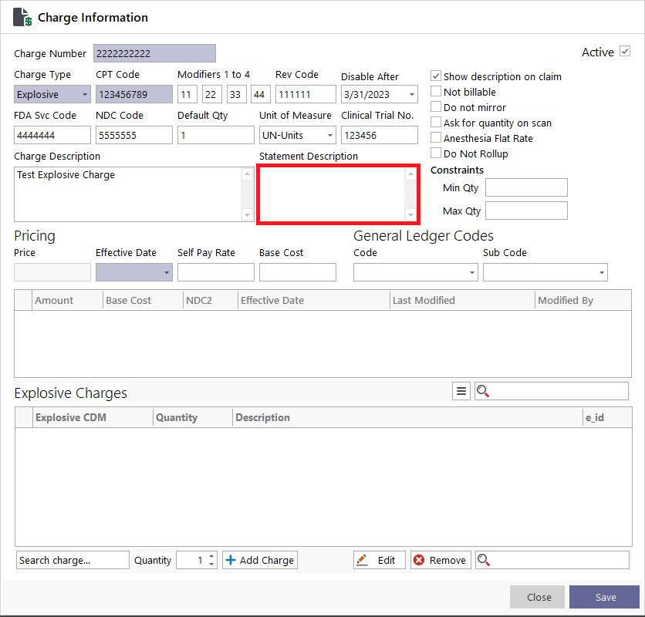Expand the General Ledger Code dropdown
This screenshot has width=645, height=617.
click(472, 272)
